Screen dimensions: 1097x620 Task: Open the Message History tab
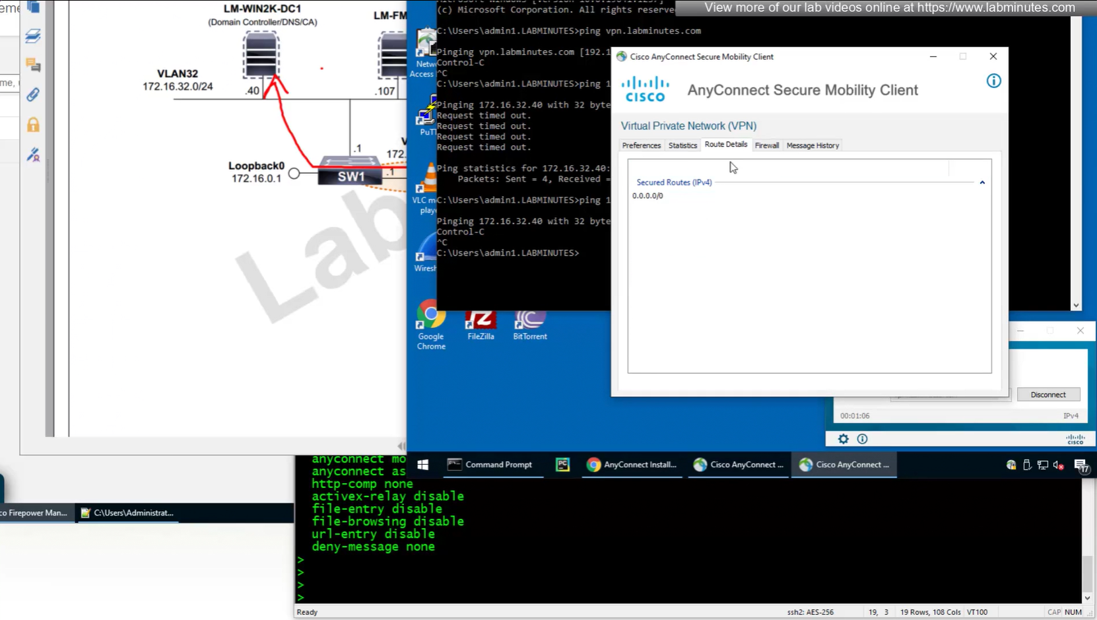(813, 145)
